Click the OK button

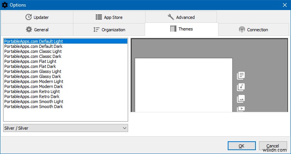242,146
